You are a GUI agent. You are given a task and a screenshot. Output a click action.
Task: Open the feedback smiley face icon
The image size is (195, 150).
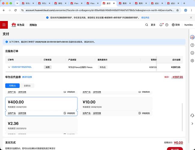[x=192, y=53]
